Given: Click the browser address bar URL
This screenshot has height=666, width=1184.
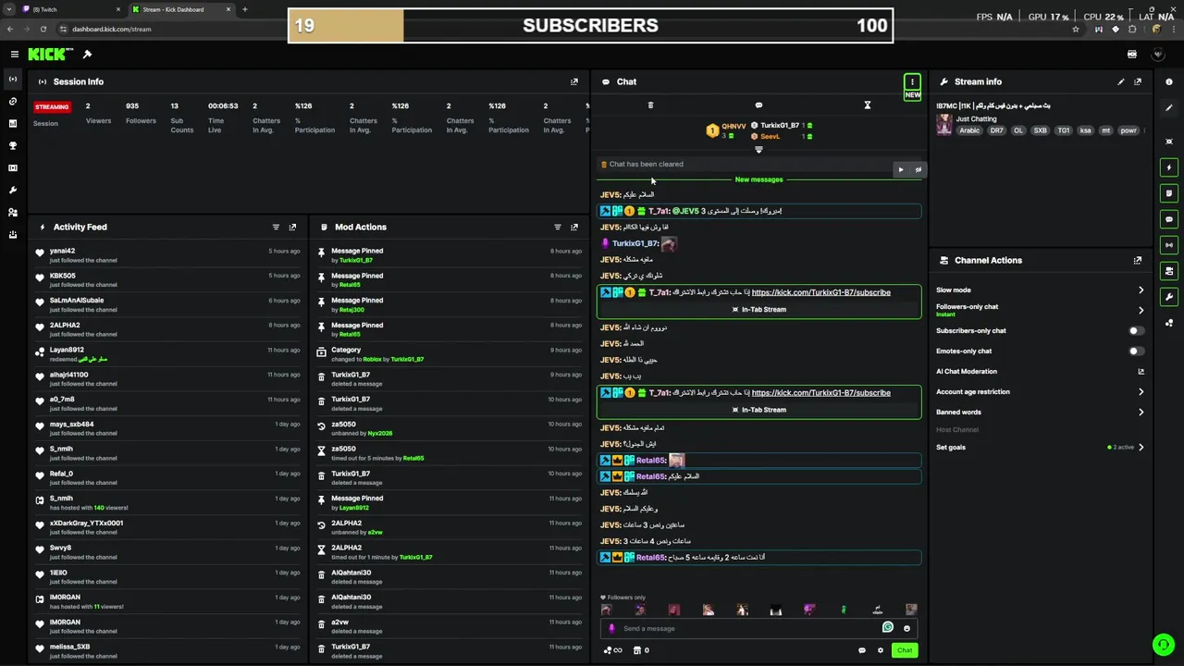Looking at the screenshot, I should point(112,29).
